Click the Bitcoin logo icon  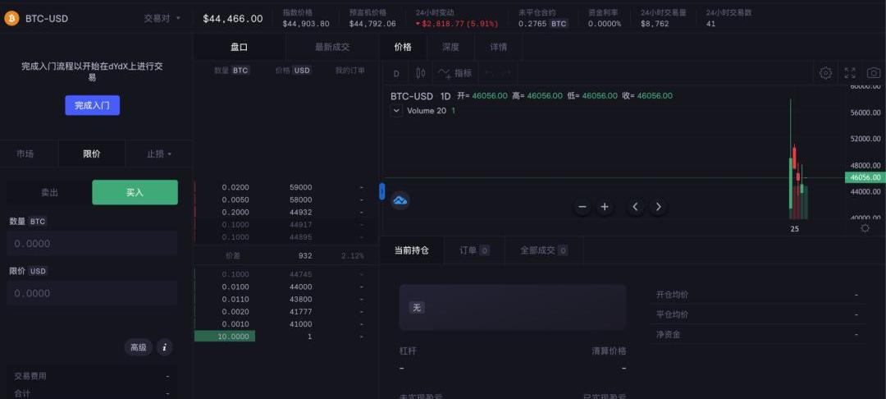(11, 18)
